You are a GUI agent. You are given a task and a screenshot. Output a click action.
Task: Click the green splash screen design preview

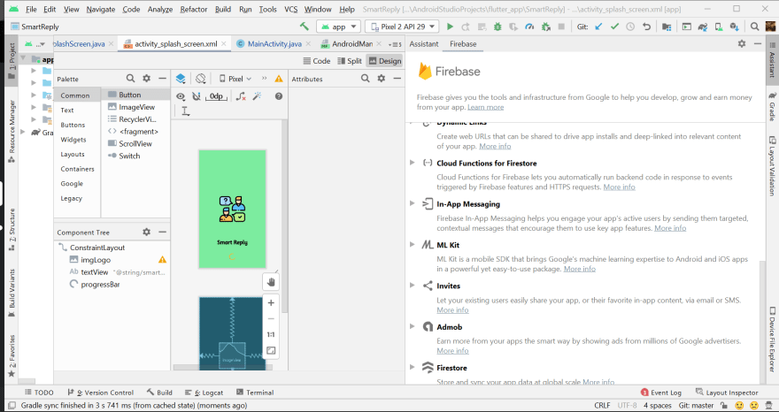(x=233, y=209)
